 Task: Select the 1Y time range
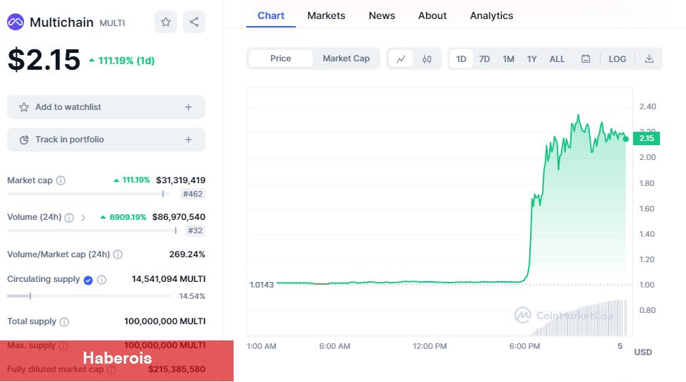[531, 59]
